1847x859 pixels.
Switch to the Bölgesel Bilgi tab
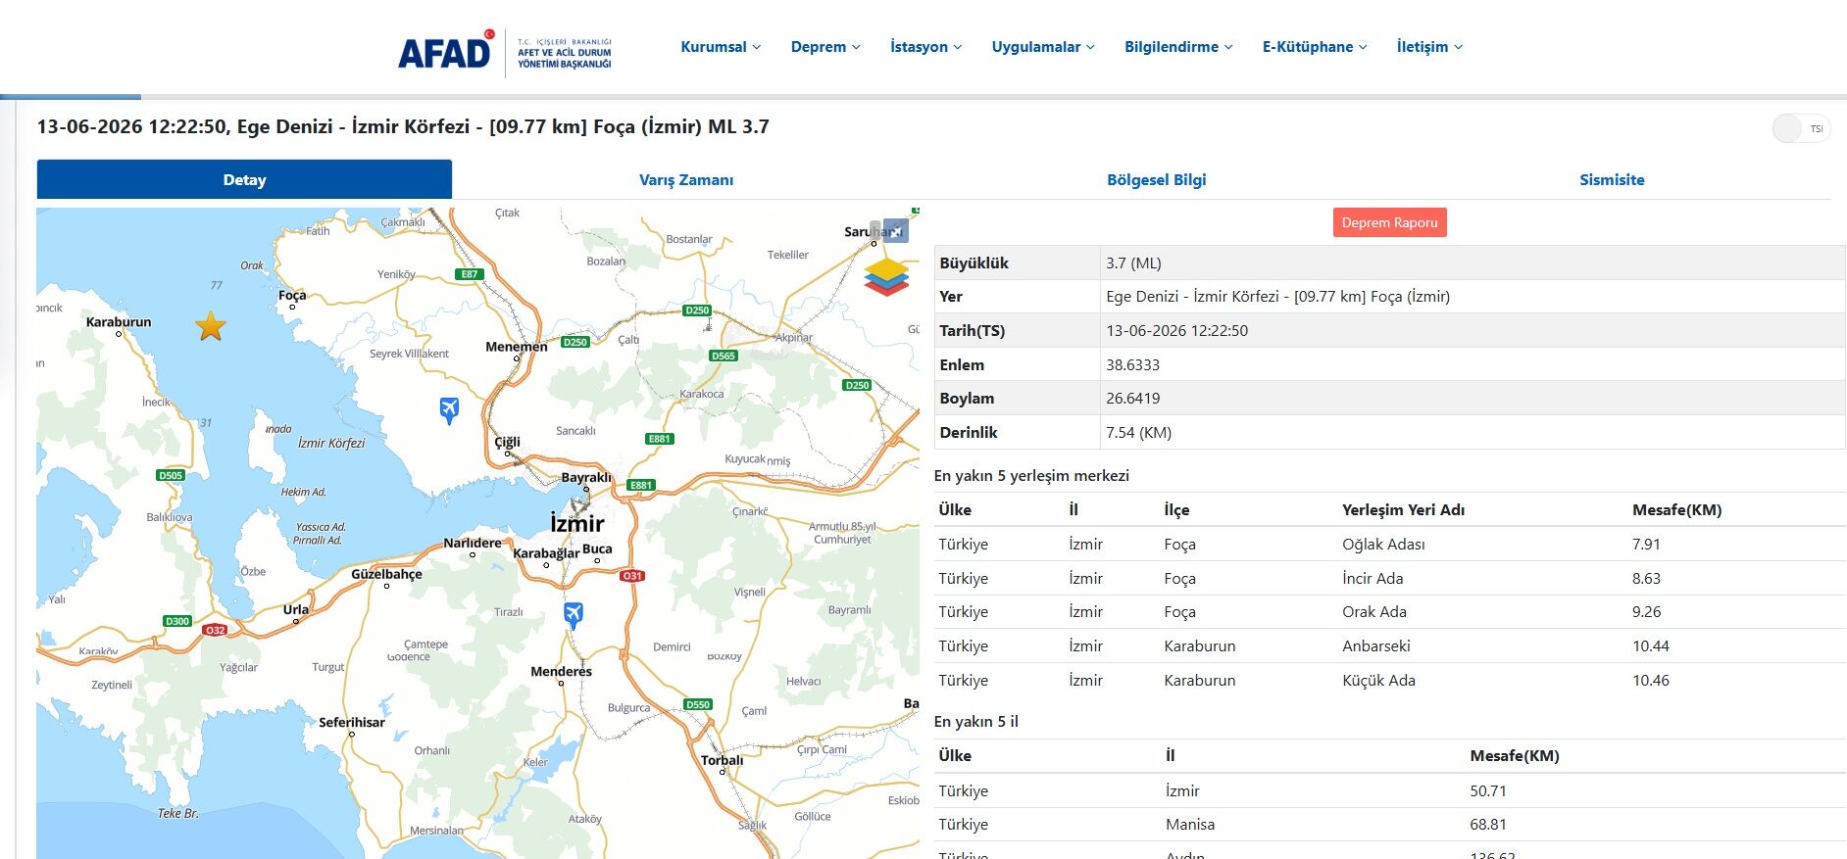1156,179
